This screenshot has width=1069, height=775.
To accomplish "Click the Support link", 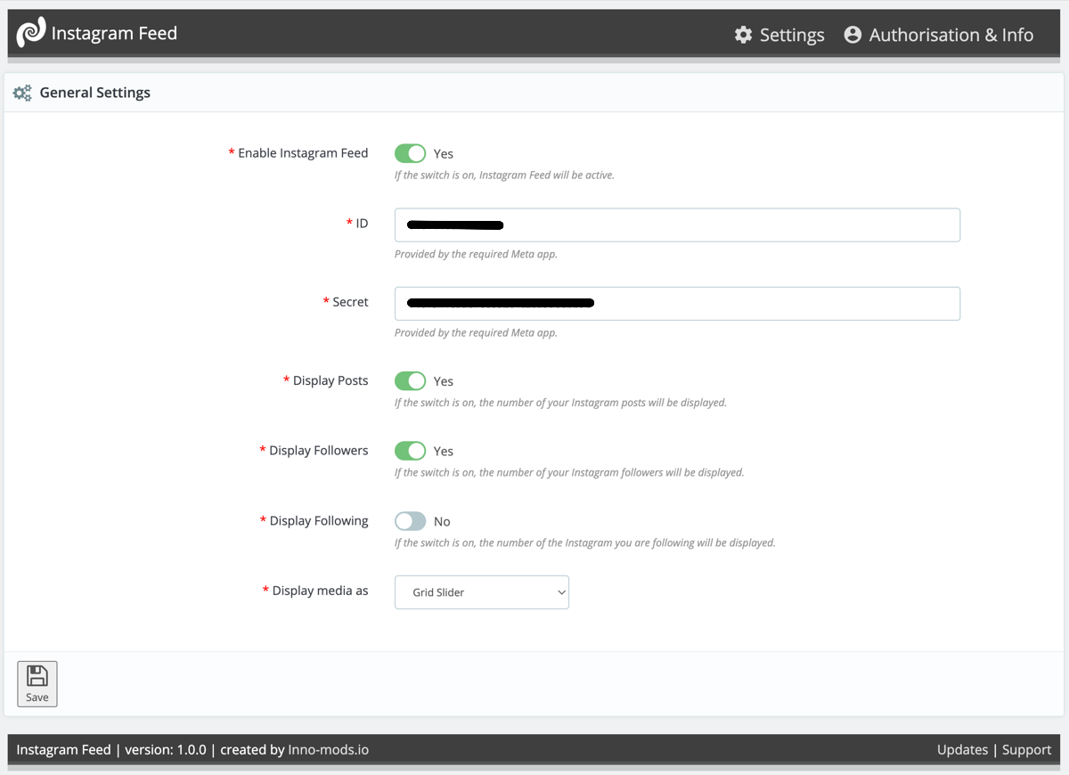I will pyautogui.click(x=1026, y=749).
